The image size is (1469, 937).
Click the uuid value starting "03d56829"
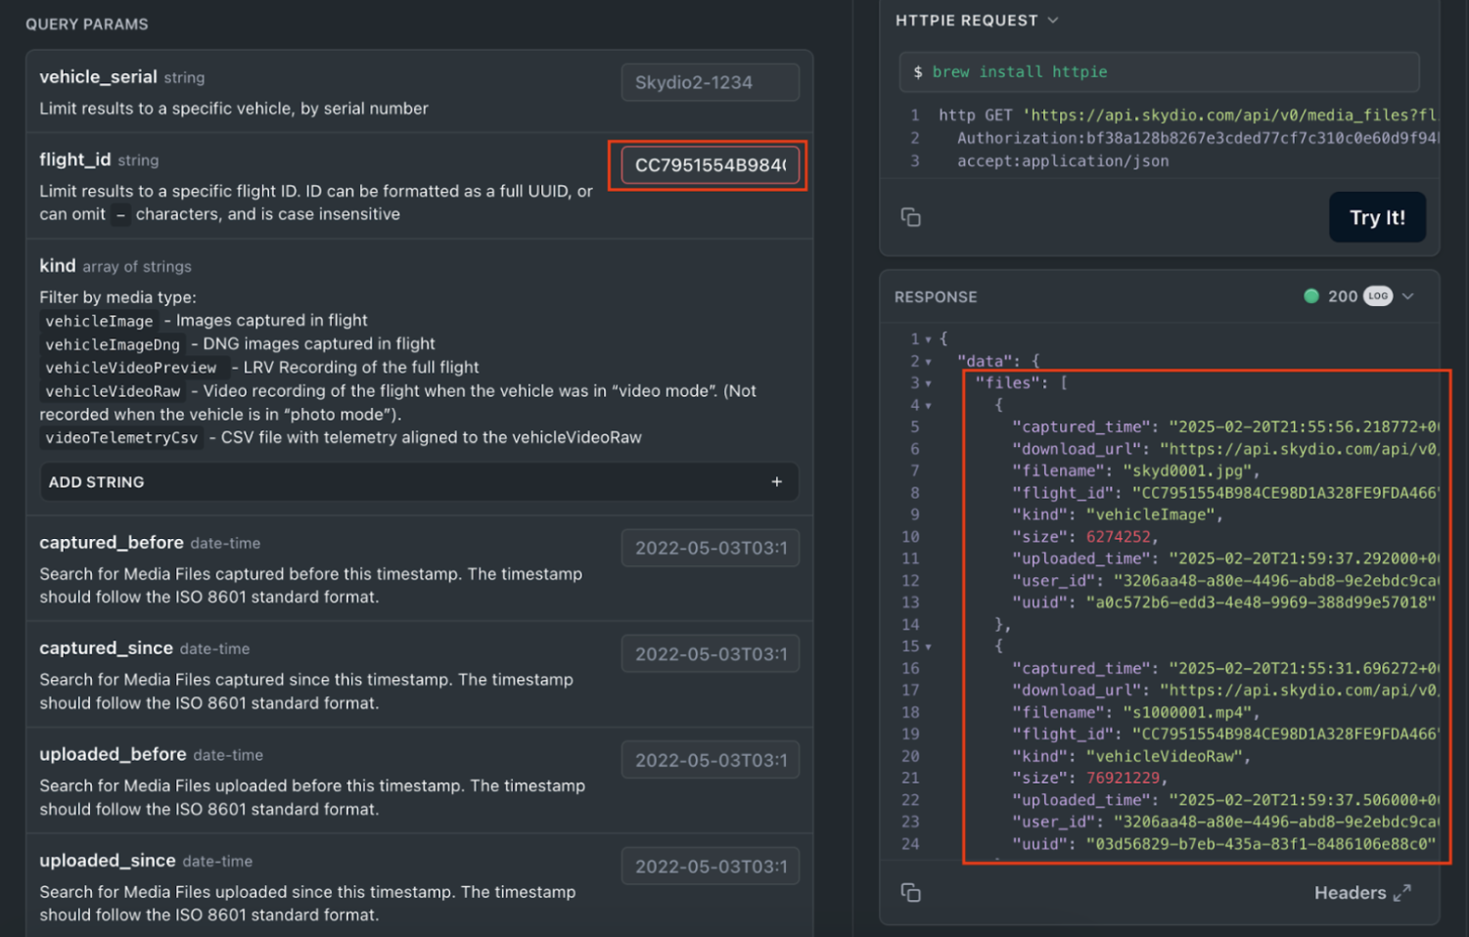1261,844
